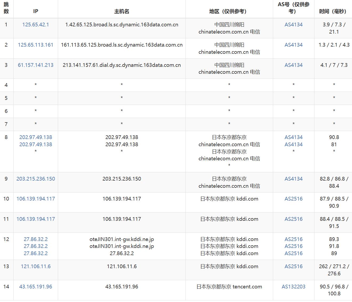
Task: Click the AS4134 link in hop 9
Action: click(x=293, y=179)
